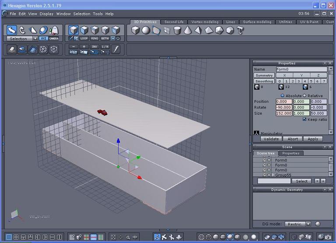Choose the cone primitive icon
The height and width of the screenshot is (243, 336).
(x=188, y=30)
